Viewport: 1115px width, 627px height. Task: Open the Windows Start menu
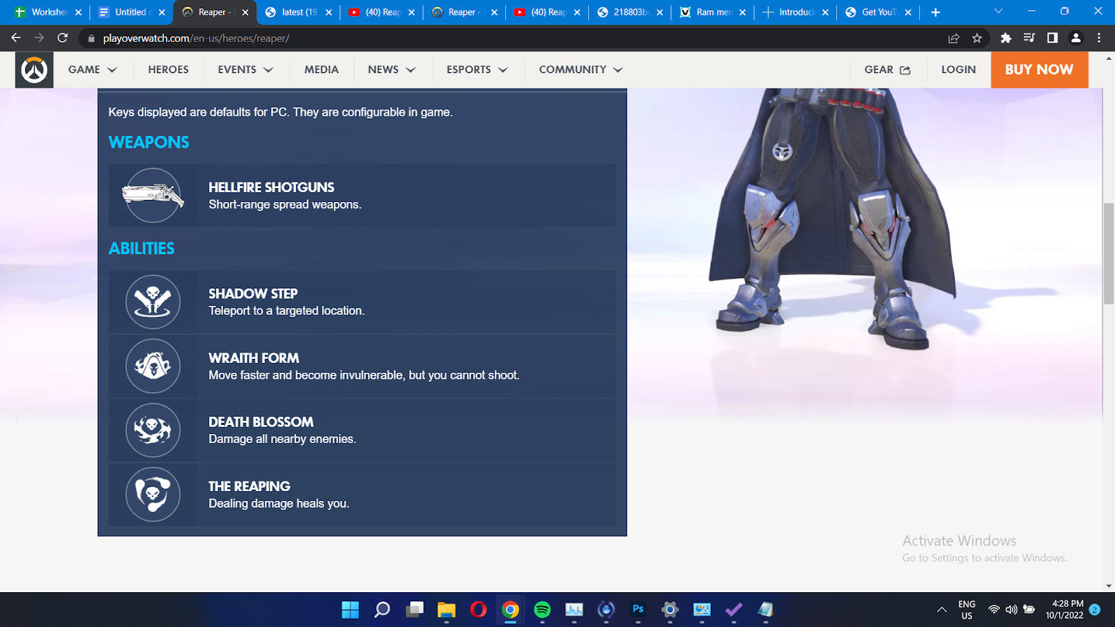coord(351,610)
